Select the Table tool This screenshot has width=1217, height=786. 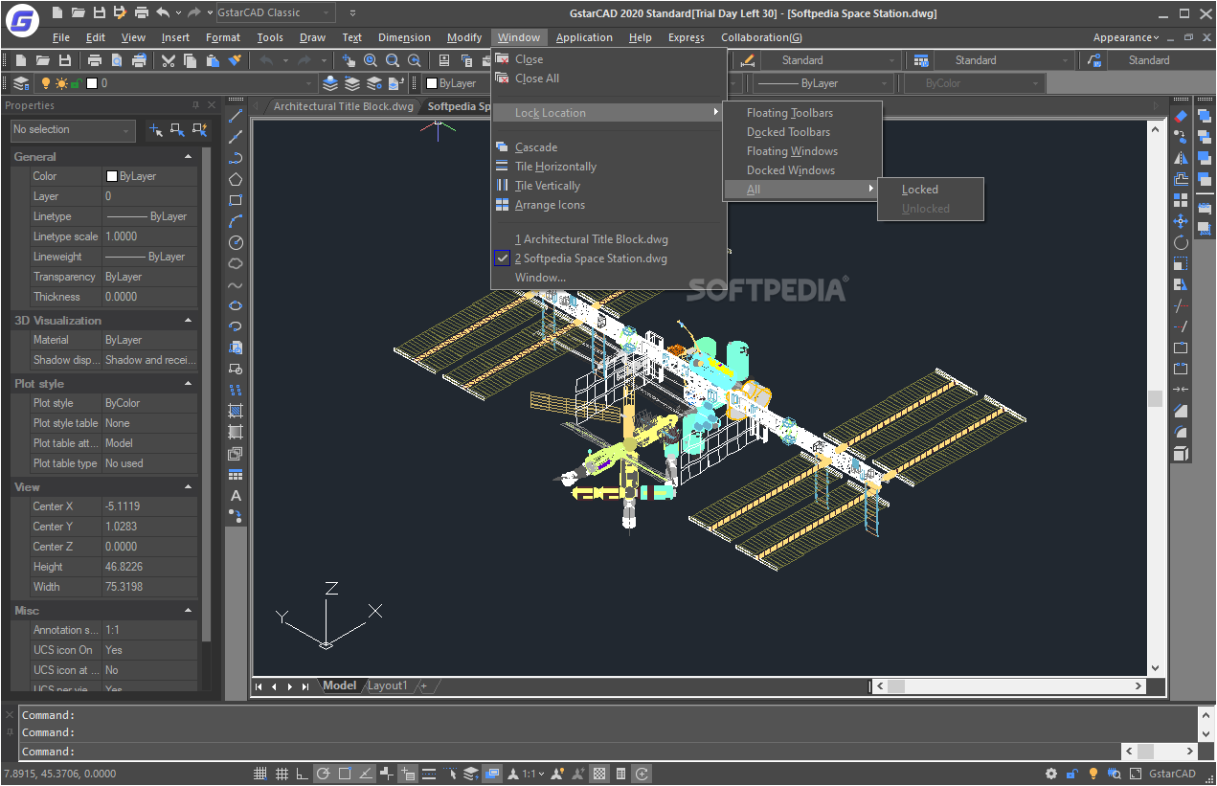(236, 474)
